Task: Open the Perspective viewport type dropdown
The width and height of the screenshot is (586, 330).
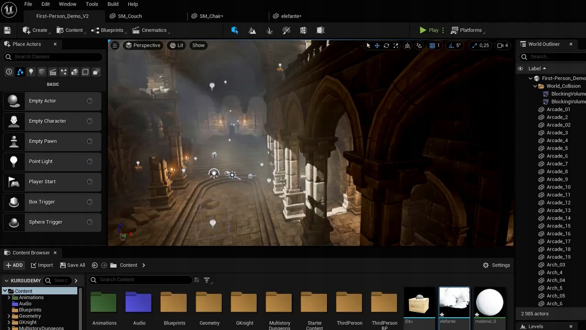Action: 143,46
